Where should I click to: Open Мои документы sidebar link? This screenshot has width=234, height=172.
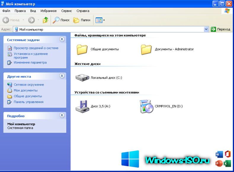pos(26,90)
